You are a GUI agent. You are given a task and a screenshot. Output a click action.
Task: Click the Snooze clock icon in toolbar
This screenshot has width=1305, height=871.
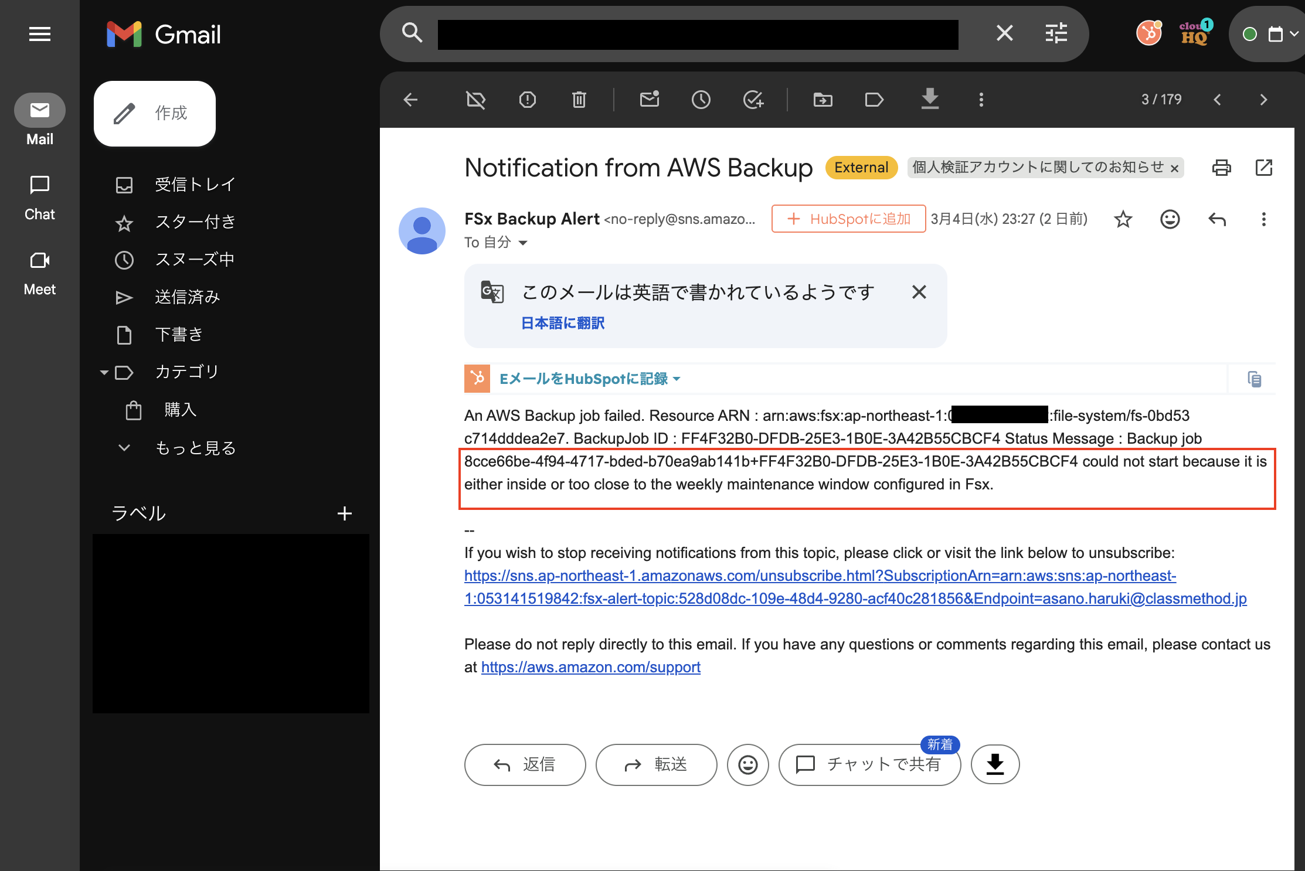701,100
